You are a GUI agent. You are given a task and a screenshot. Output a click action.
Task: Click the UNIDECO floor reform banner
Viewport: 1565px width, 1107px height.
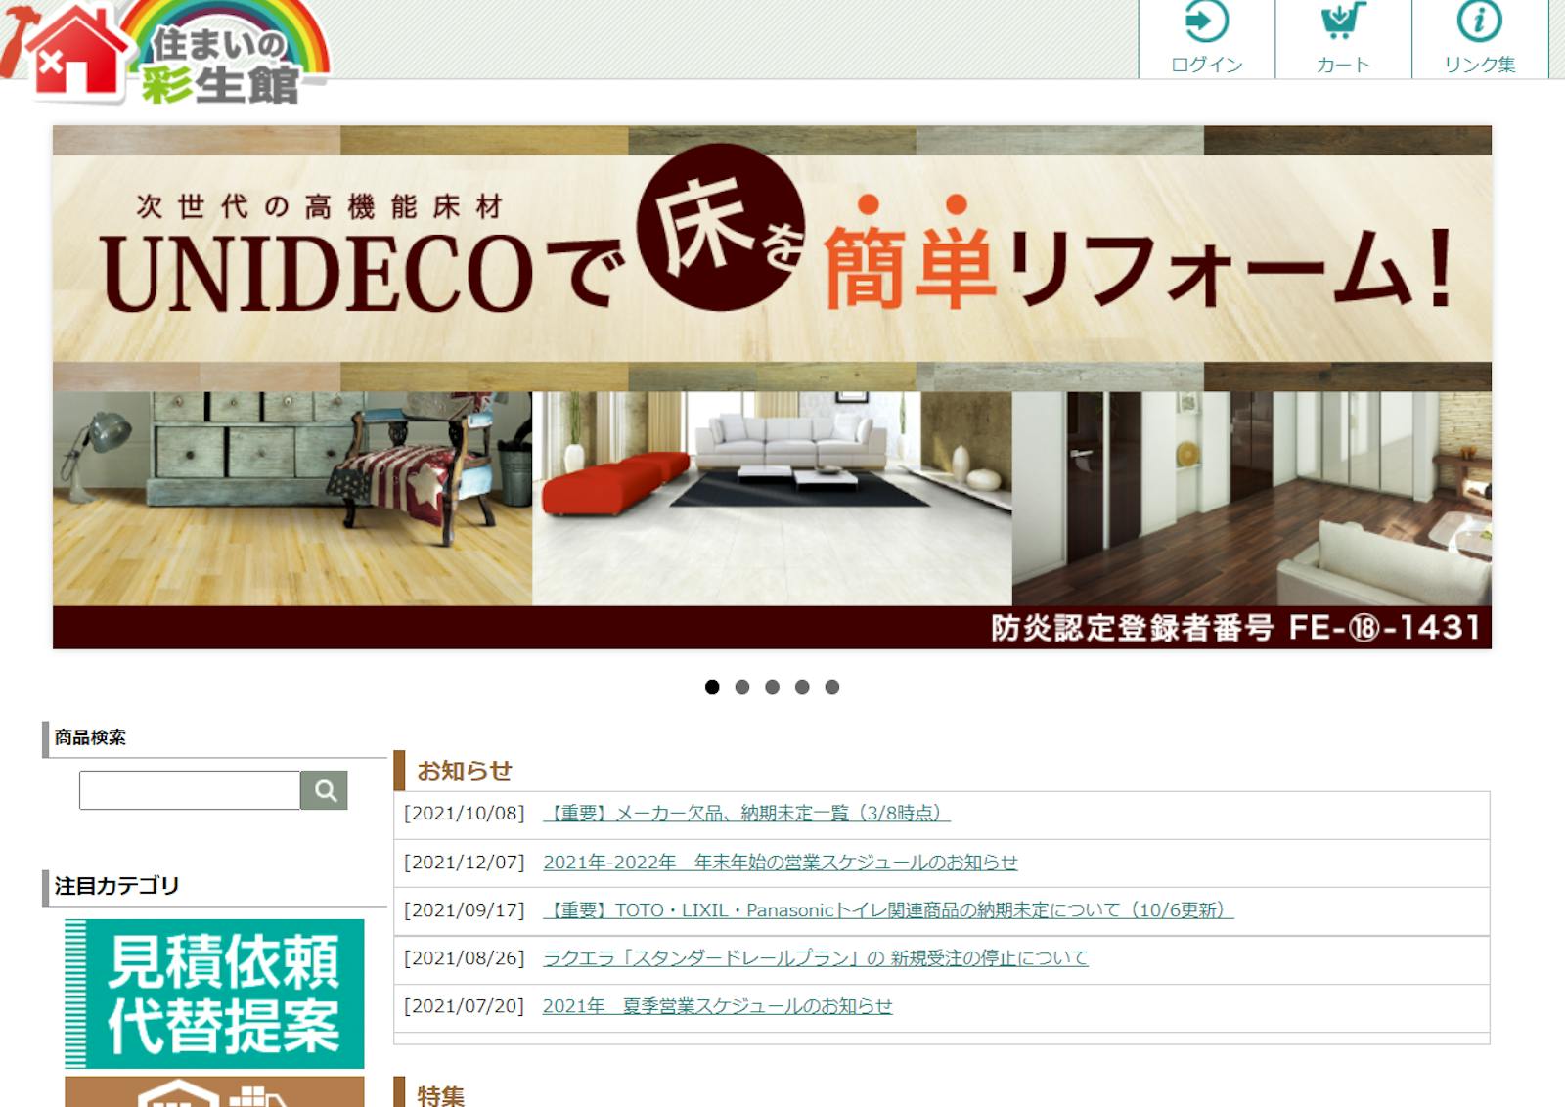[x=772, y=386]
